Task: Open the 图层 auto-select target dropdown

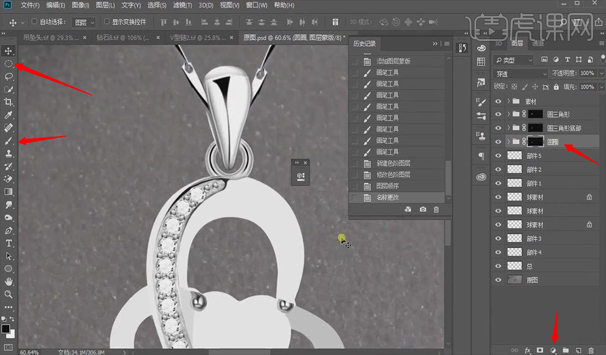Action: point(84,23)
